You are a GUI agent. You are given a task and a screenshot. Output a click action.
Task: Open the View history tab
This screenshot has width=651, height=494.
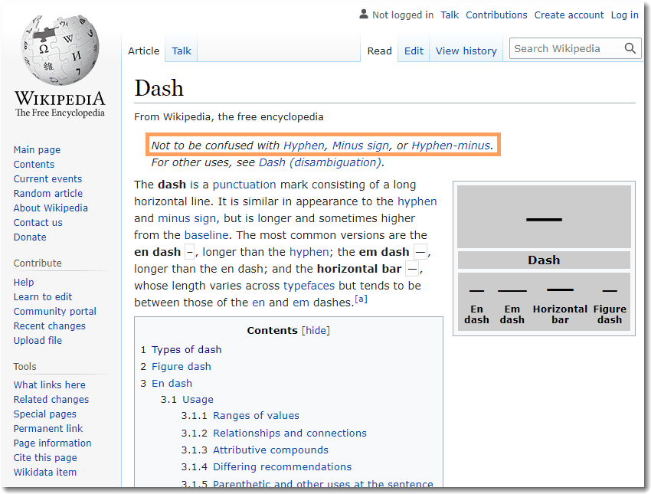coord(466,51)
